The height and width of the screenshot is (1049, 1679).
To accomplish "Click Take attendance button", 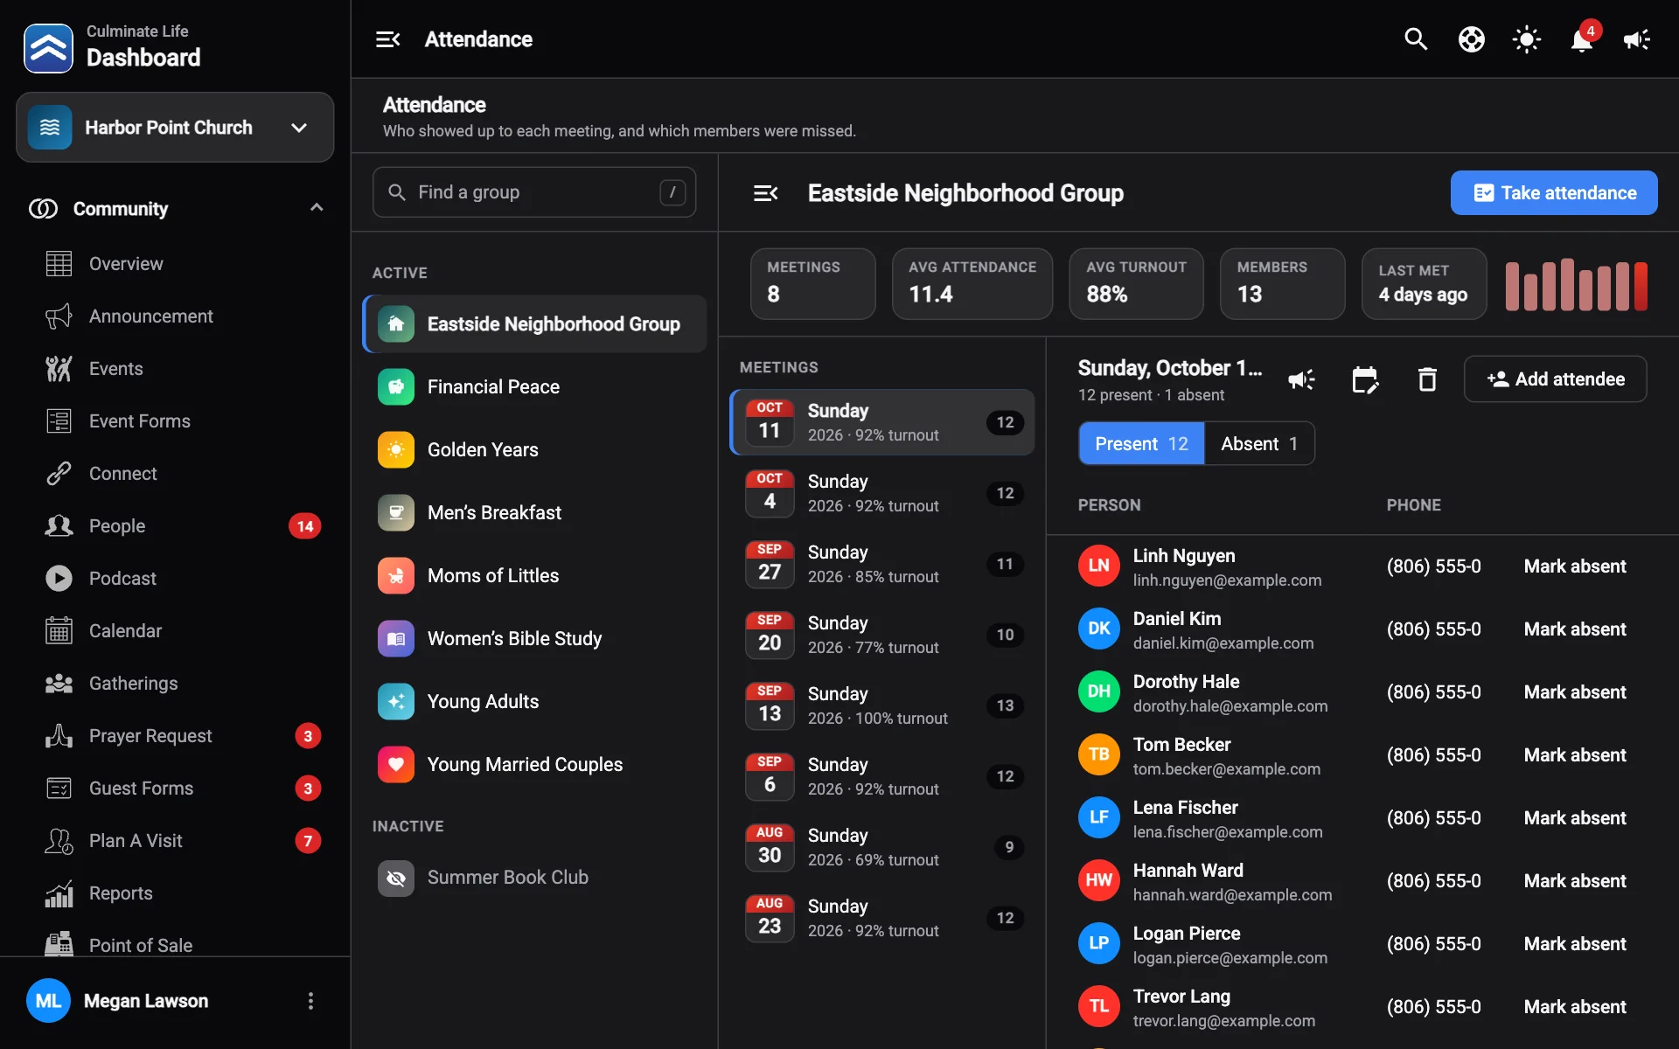I will click(x=1554, y=193).
